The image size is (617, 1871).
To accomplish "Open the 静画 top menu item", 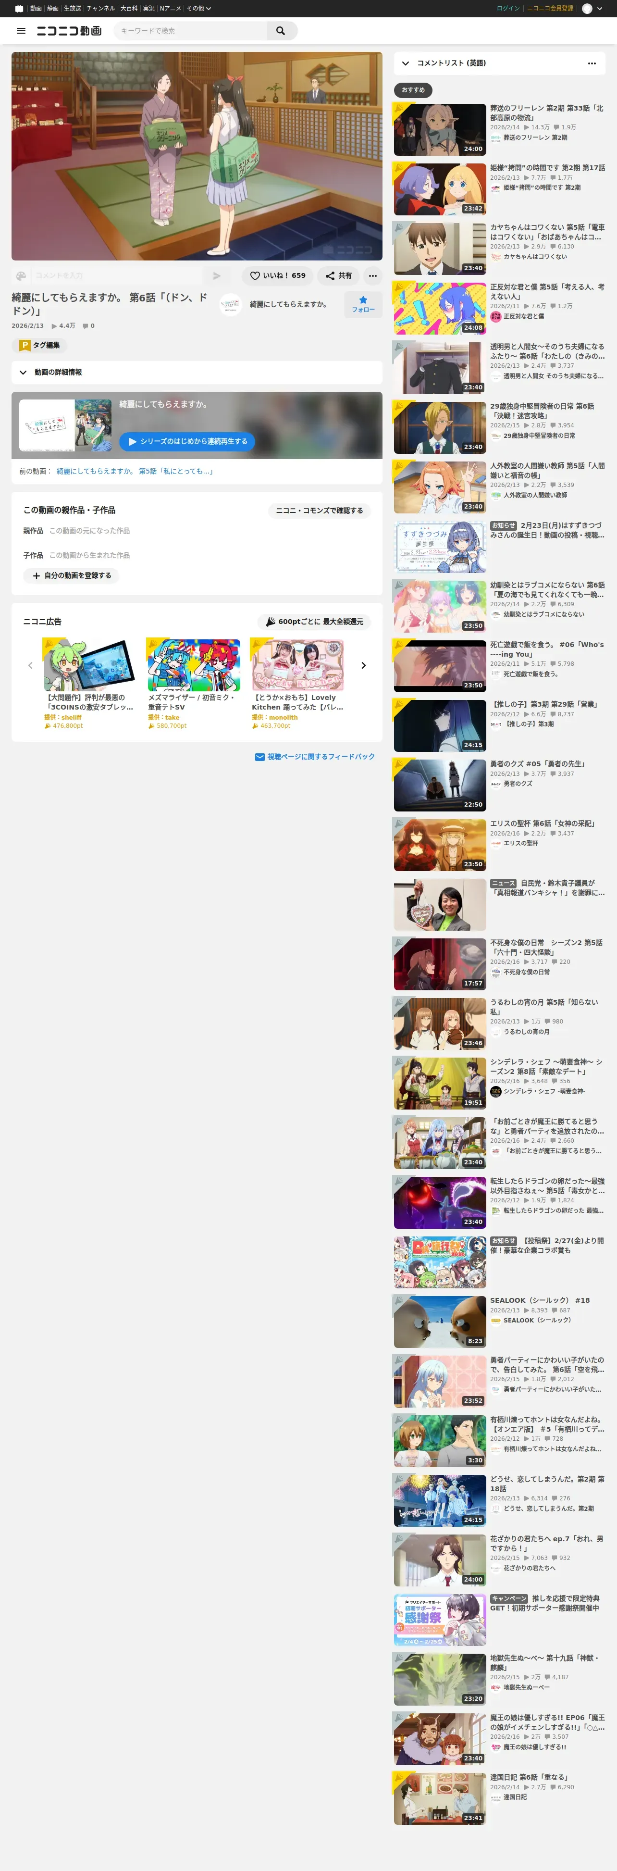I will pyautogui.click(x=53, y=9).
